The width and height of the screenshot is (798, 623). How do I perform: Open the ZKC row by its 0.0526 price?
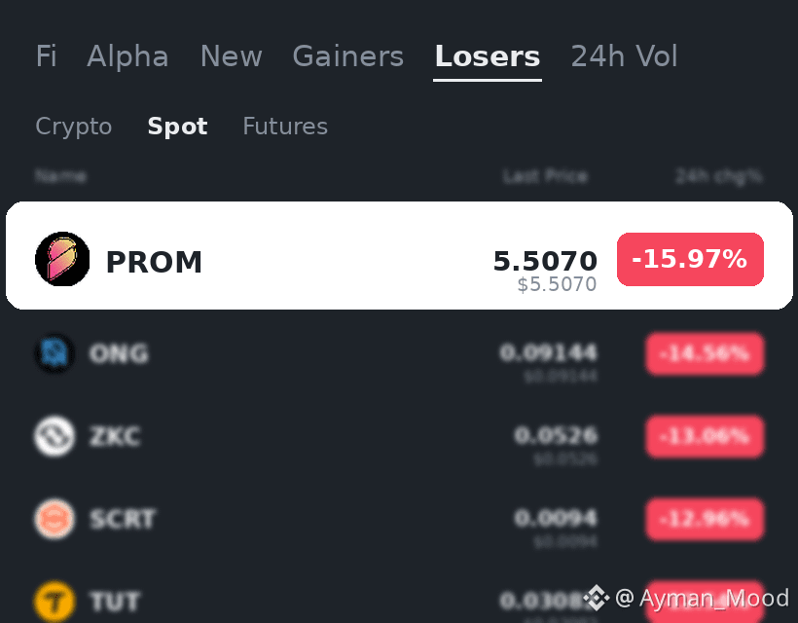point(556,436)
